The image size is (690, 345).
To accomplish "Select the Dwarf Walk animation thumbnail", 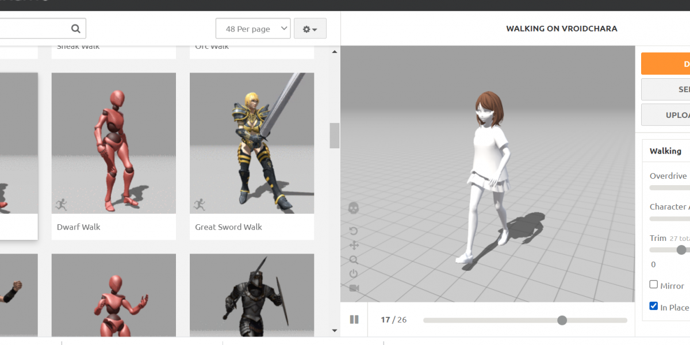I will tap(113, 143).
